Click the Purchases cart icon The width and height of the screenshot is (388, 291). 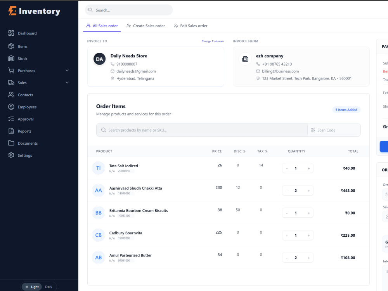pyautogui.click(x=11, y=71)
